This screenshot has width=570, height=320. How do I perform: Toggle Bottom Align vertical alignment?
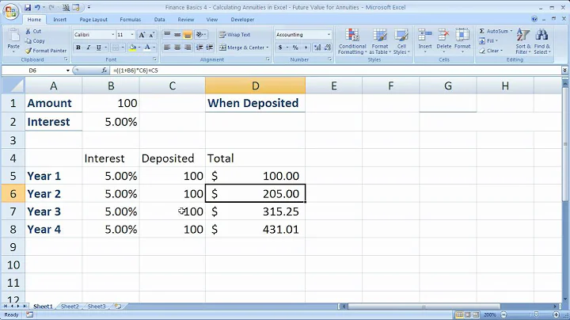[188, 35]
